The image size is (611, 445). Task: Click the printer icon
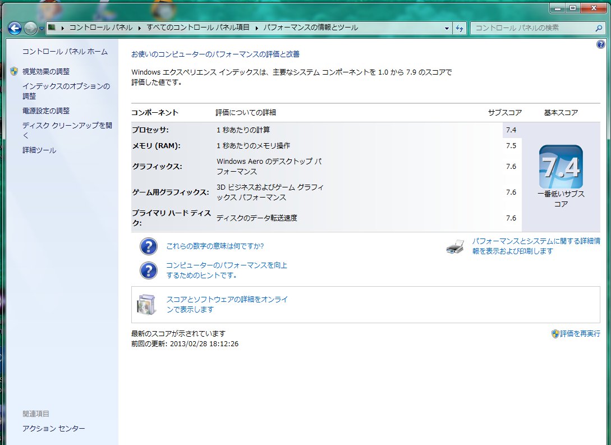455,247
